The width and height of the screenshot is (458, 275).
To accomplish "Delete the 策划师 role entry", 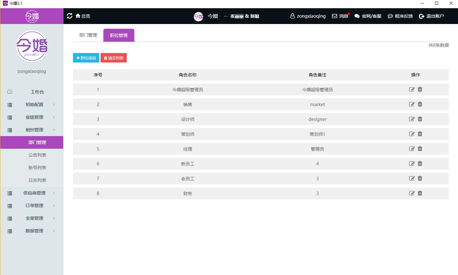I will (x=420, y=134).
